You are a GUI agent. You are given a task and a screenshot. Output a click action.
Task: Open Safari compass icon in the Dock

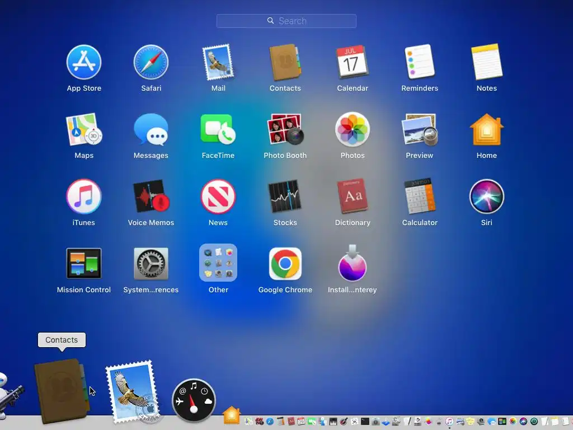click(270, 422)
